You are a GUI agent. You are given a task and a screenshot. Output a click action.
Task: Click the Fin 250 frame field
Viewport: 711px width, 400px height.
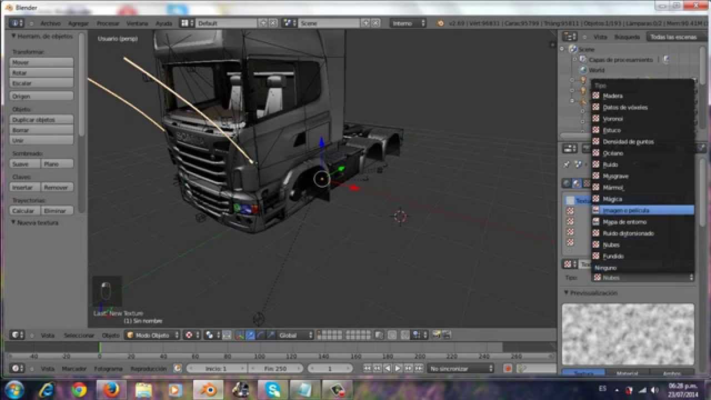click(x=276, y=368)
